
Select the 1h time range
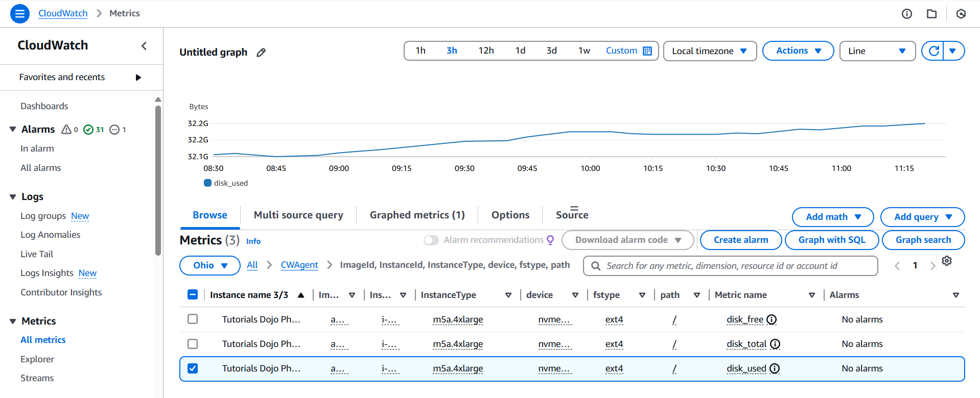tap(421, 51)
